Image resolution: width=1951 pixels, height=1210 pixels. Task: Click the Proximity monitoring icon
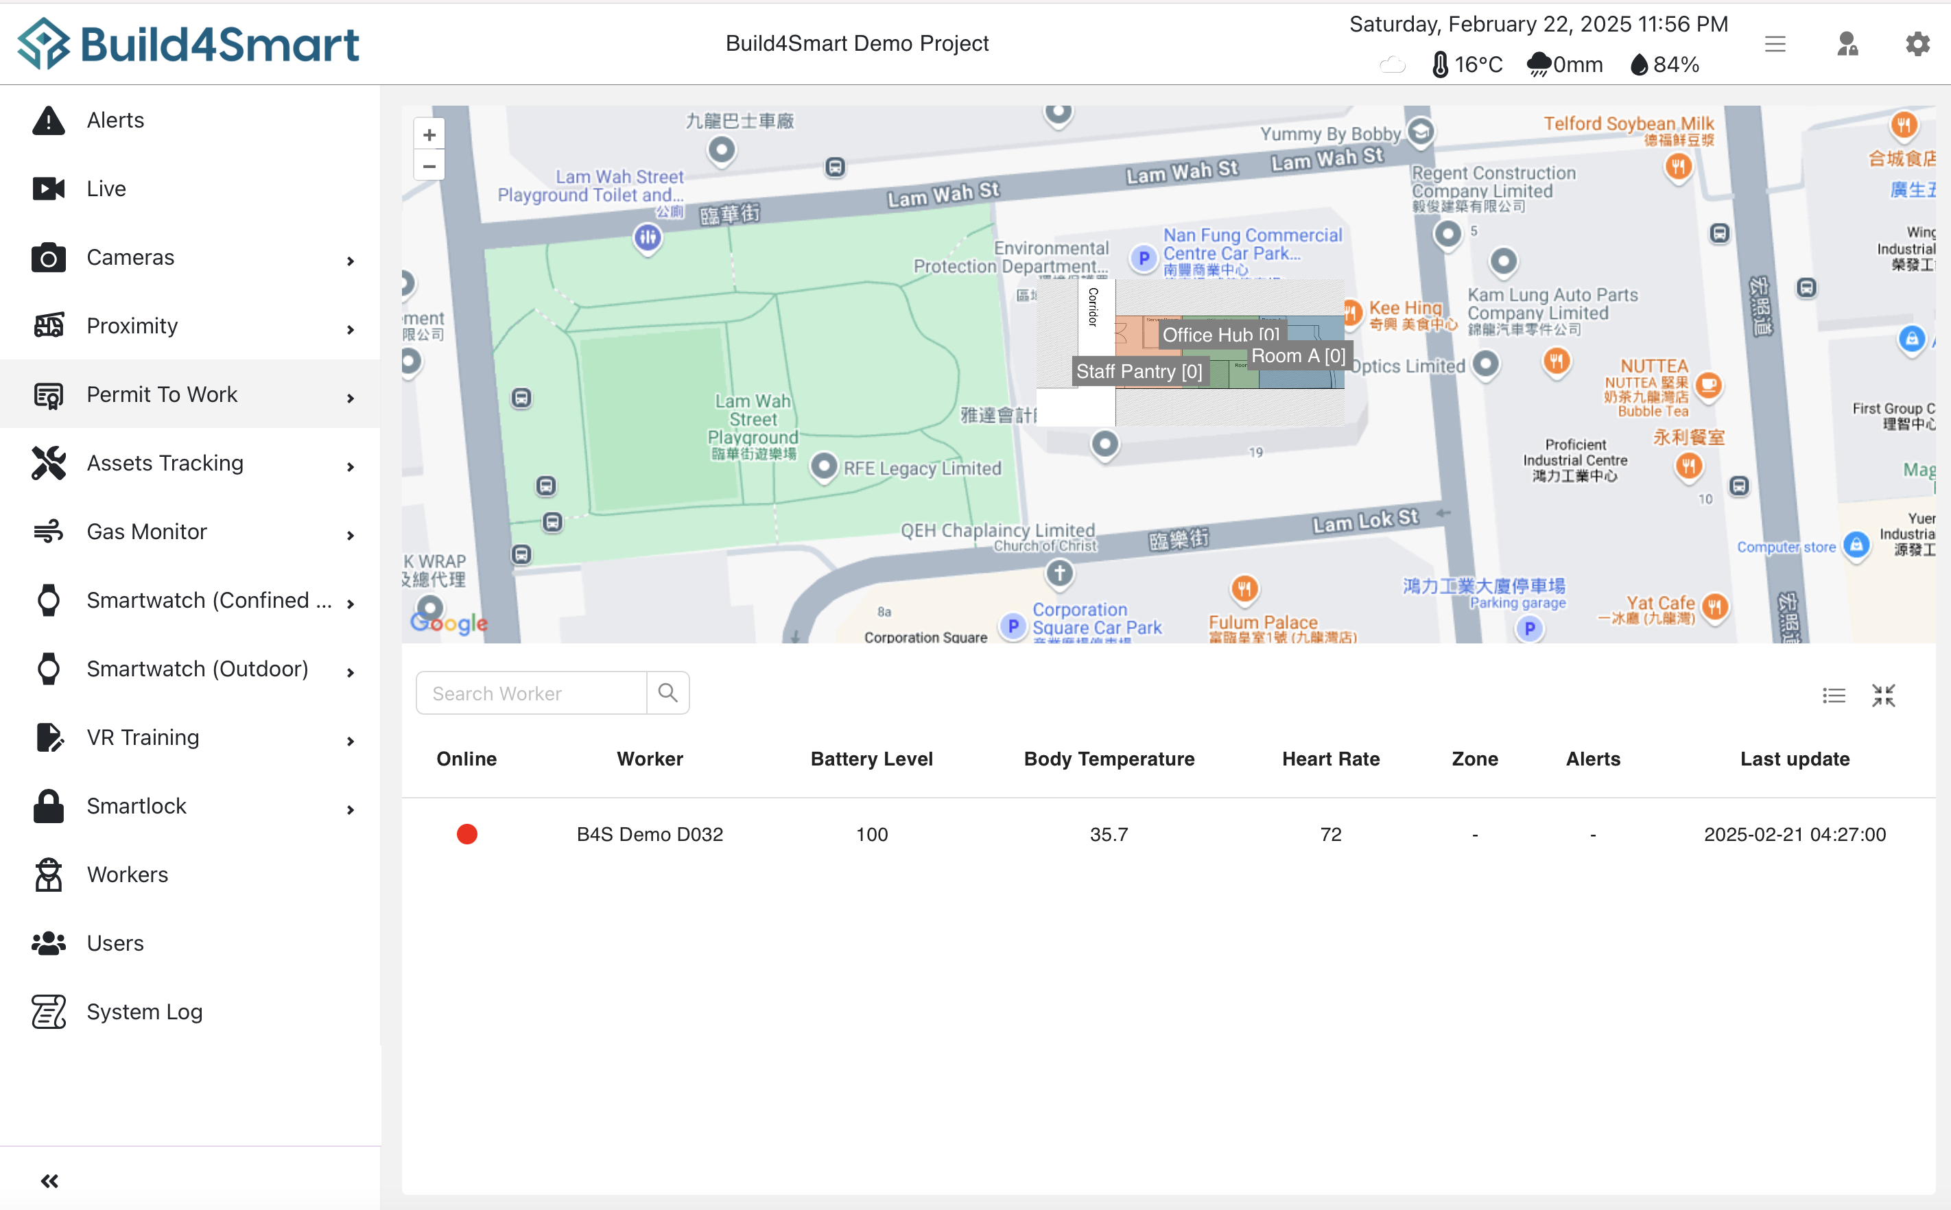pyautogui.click(x=47, y=326)
